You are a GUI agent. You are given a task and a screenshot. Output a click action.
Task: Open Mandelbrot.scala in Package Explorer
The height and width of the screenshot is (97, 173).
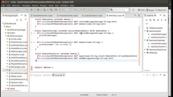point(19,48)
